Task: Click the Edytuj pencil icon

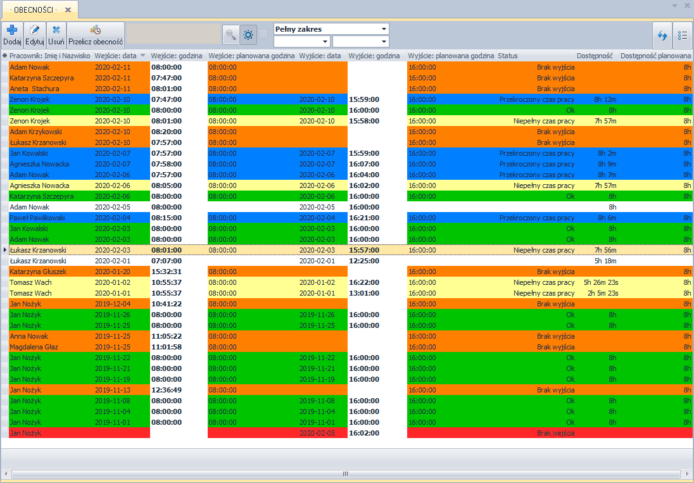Action: coord(35,30)
